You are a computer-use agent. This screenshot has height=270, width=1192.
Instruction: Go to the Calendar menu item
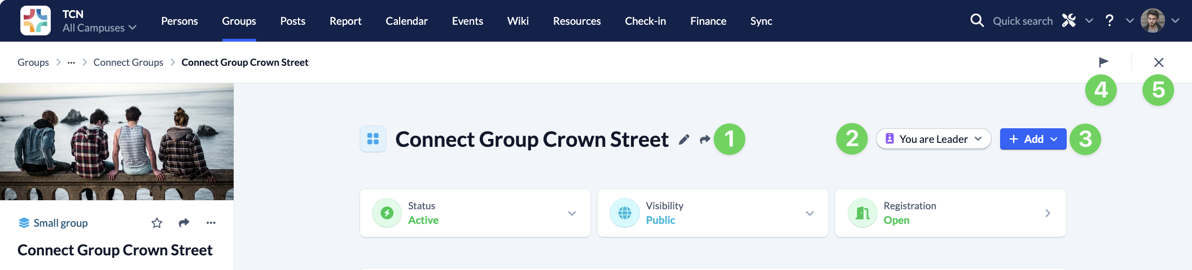click(x=406, y=21)
